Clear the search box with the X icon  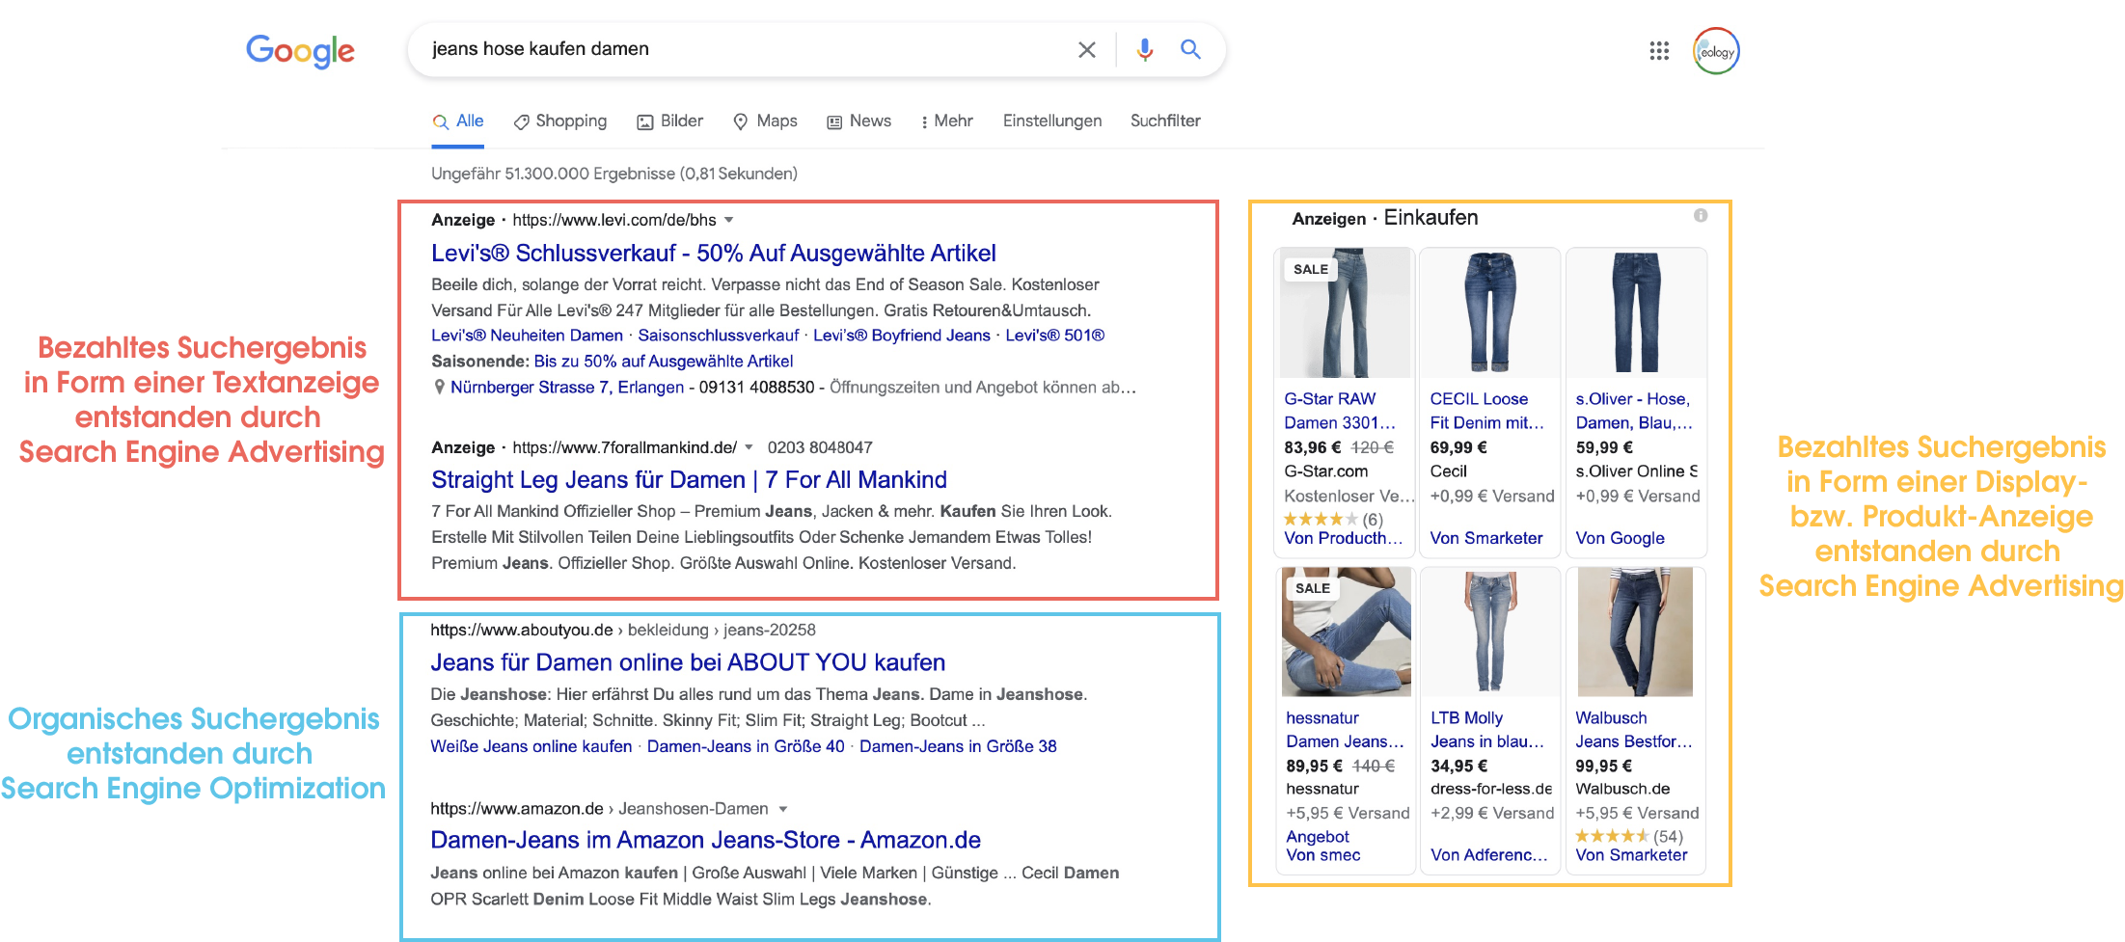point(1087,49)
